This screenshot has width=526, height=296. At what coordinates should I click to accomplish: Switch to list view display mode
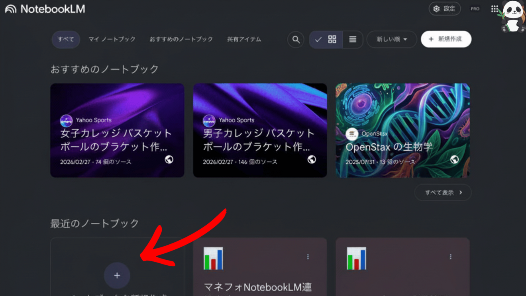point(352,39)
